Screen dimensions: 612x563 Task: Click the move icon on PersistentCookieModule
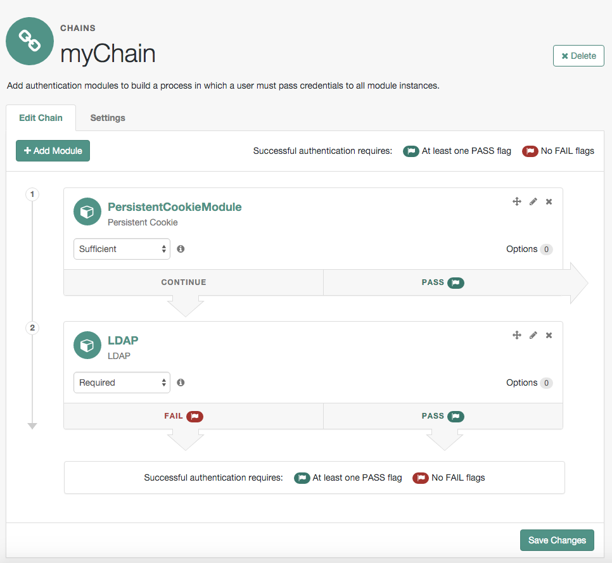(x=516, y=201)
